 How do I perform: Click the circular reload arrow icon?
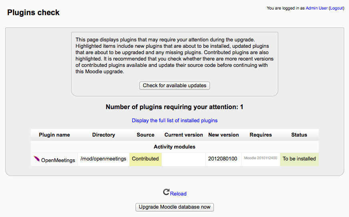point(166,192)
